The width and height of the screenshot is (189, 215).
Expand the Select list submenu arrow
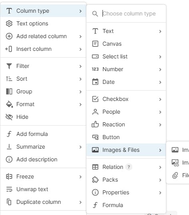click(x=160, y=57)
